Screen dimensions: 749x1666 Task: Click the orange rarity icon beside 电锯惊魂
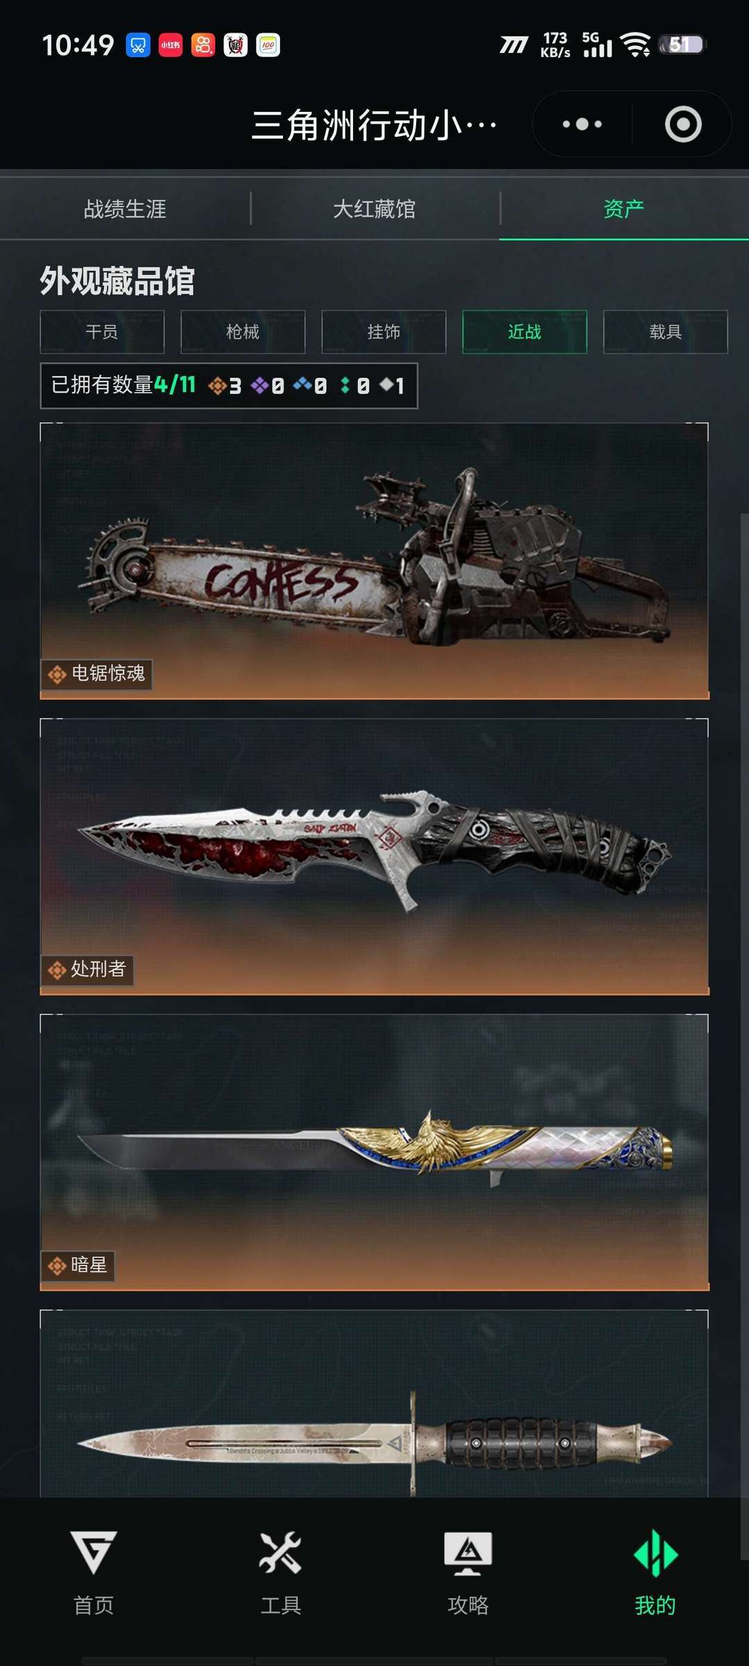tap(57, 674)
